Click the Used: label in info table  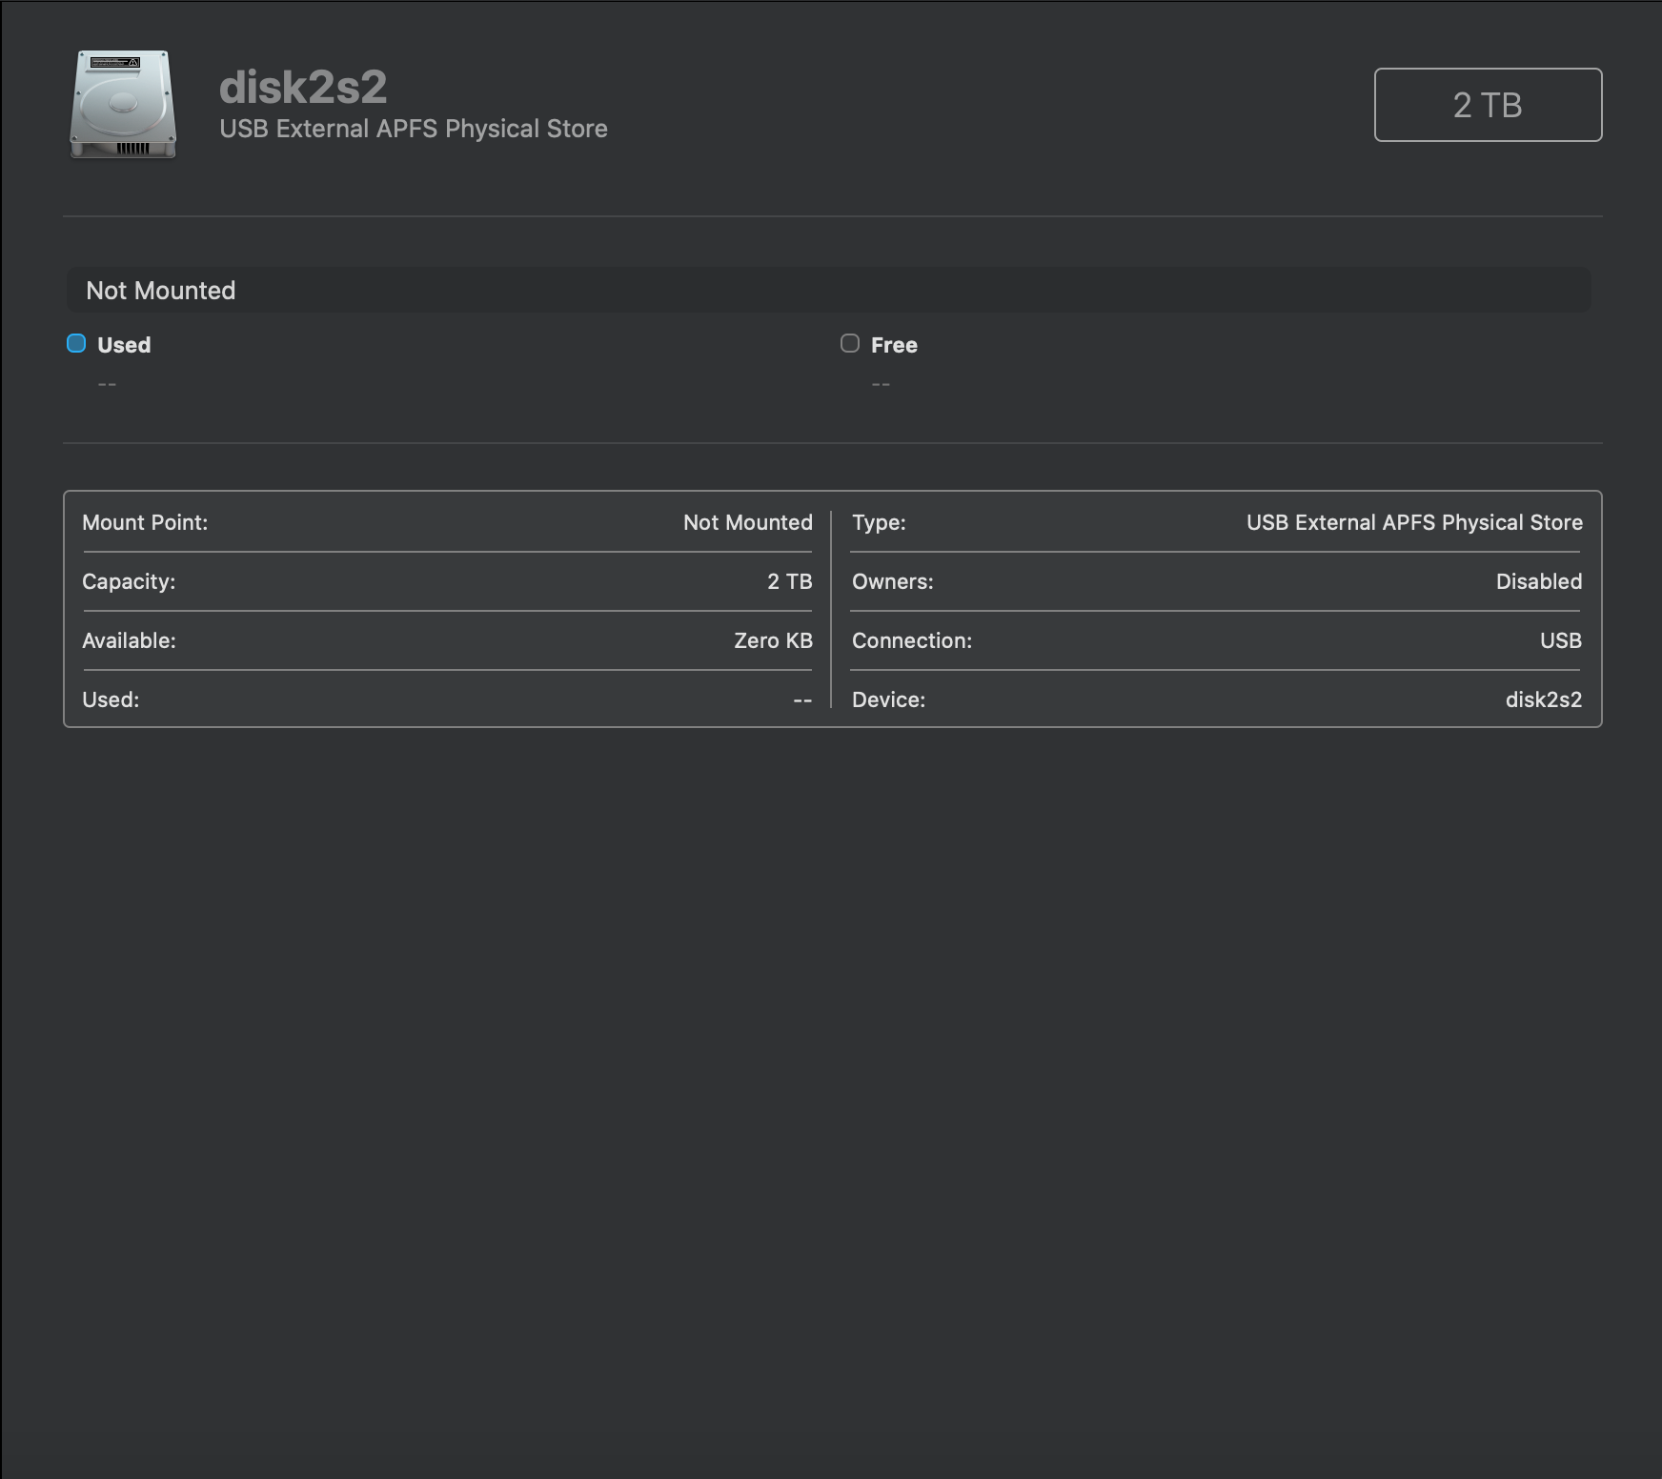click(x=111, y=699)
